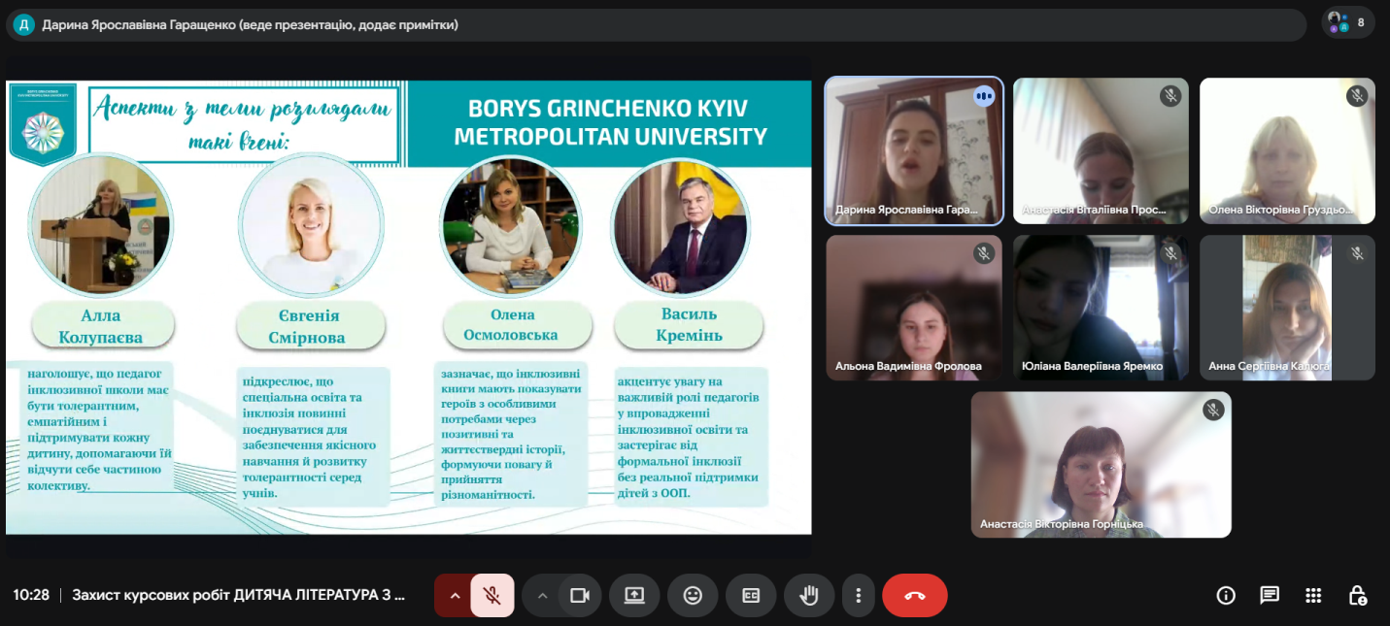Click slide title Аспекти з теми розглядали
The width and height of the screenshot is (1390, 626).
(244, 124)
